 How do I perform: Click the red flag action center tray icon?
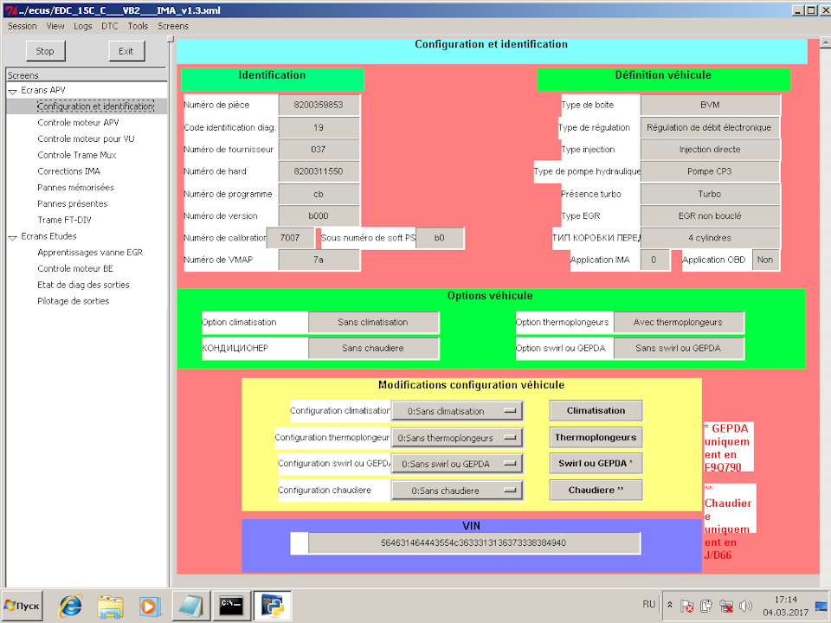point(686,606)
